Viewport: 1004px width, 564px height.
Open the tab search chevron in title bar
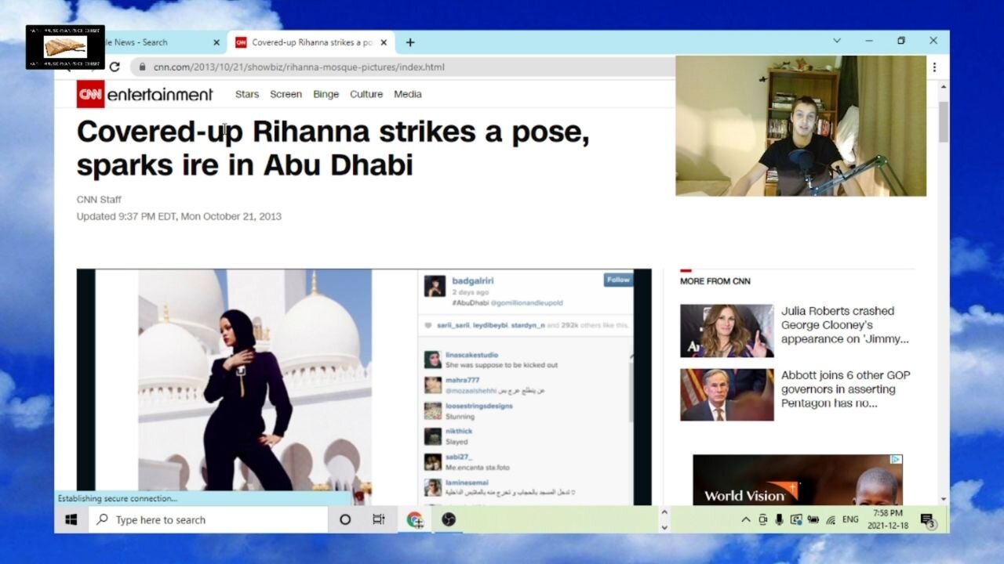point(836,41)
